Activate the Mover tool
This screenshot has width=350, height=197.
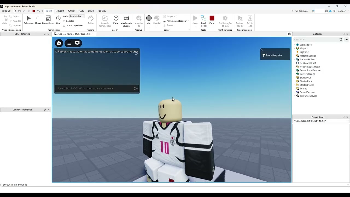click(x=38, y=20)
